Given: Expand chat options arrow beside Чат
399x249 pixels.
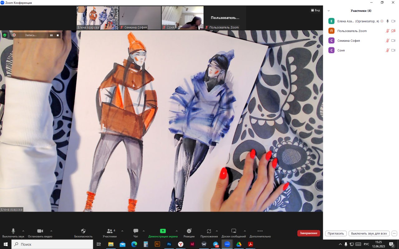Looking at the screenshot, I should (x=144, y=231).
